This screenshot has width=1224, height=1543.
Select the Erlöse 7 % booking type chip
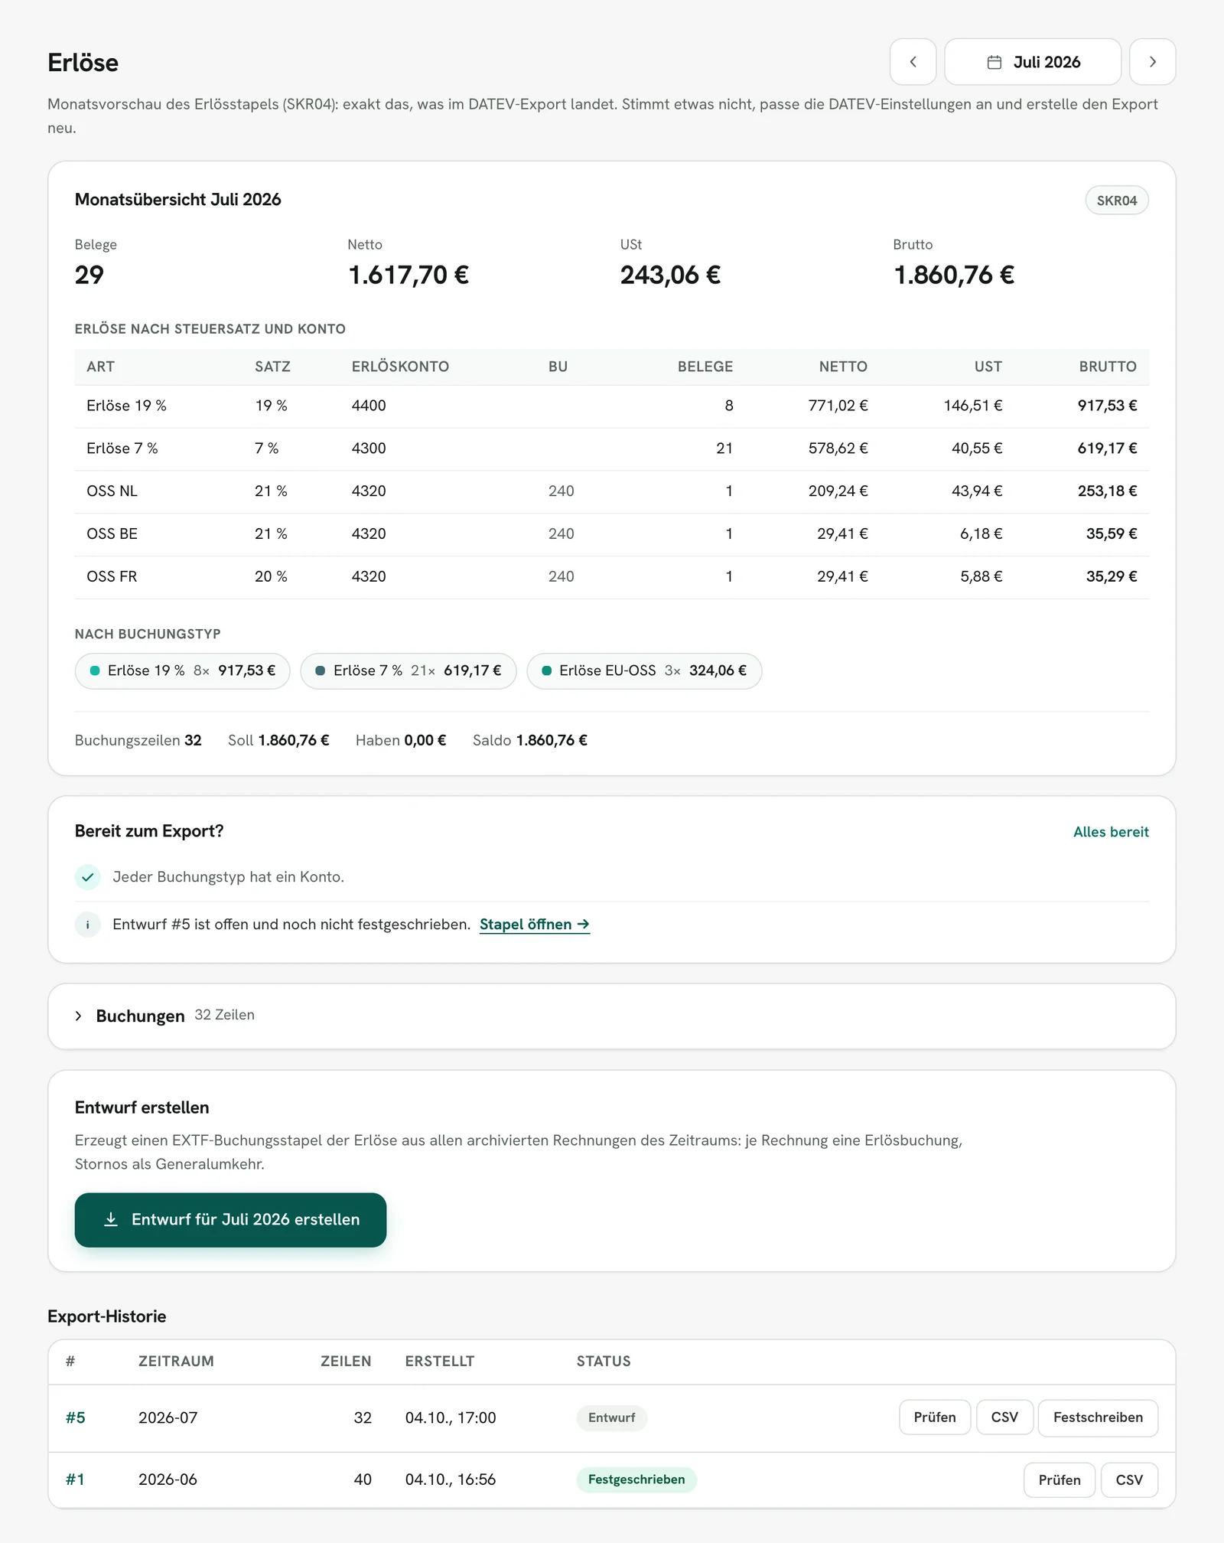[x=409, y=670]
